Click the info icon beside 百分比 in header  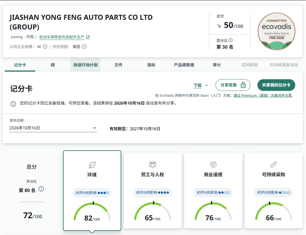point(231,40)
